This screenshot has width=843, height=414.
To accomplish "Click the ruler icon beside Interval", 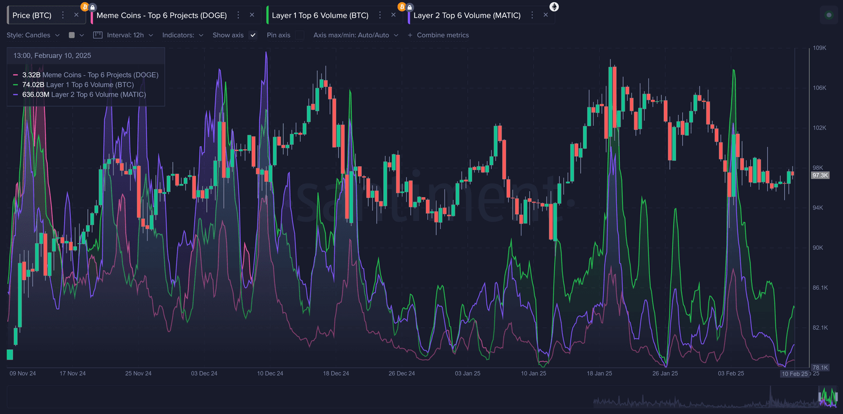I will pos(98,35).
